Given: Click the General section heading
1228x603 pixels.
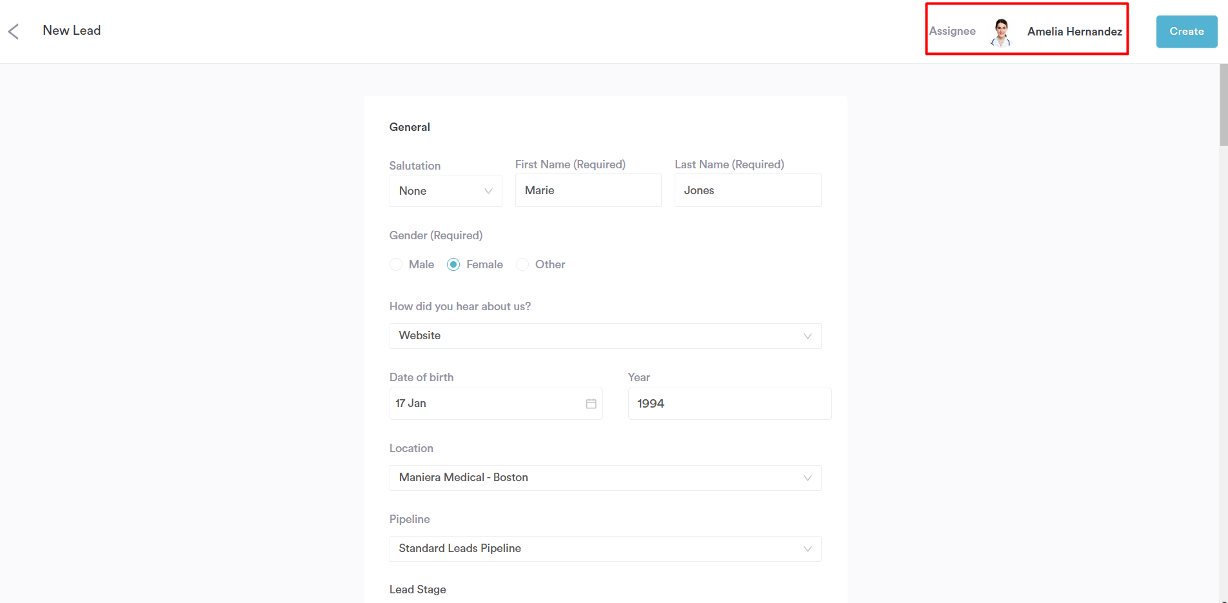Looking at the screenshot, I should coord(410,127).
